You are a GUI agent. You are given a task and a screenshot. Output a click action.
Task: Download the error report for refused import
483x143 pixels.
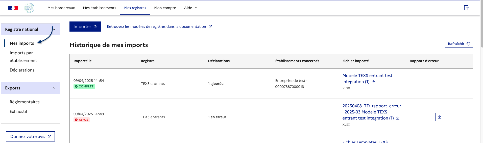439,117
